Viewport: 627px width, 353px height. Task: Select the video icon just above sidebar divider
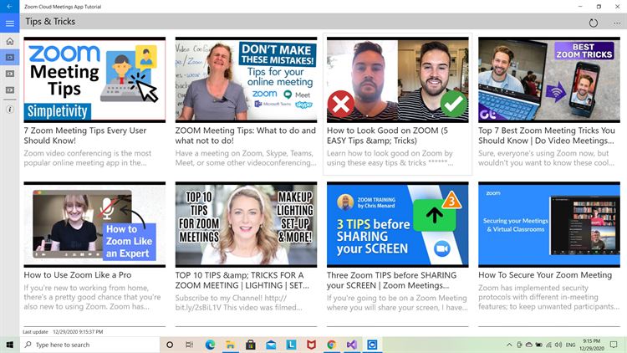pos(9,90)
